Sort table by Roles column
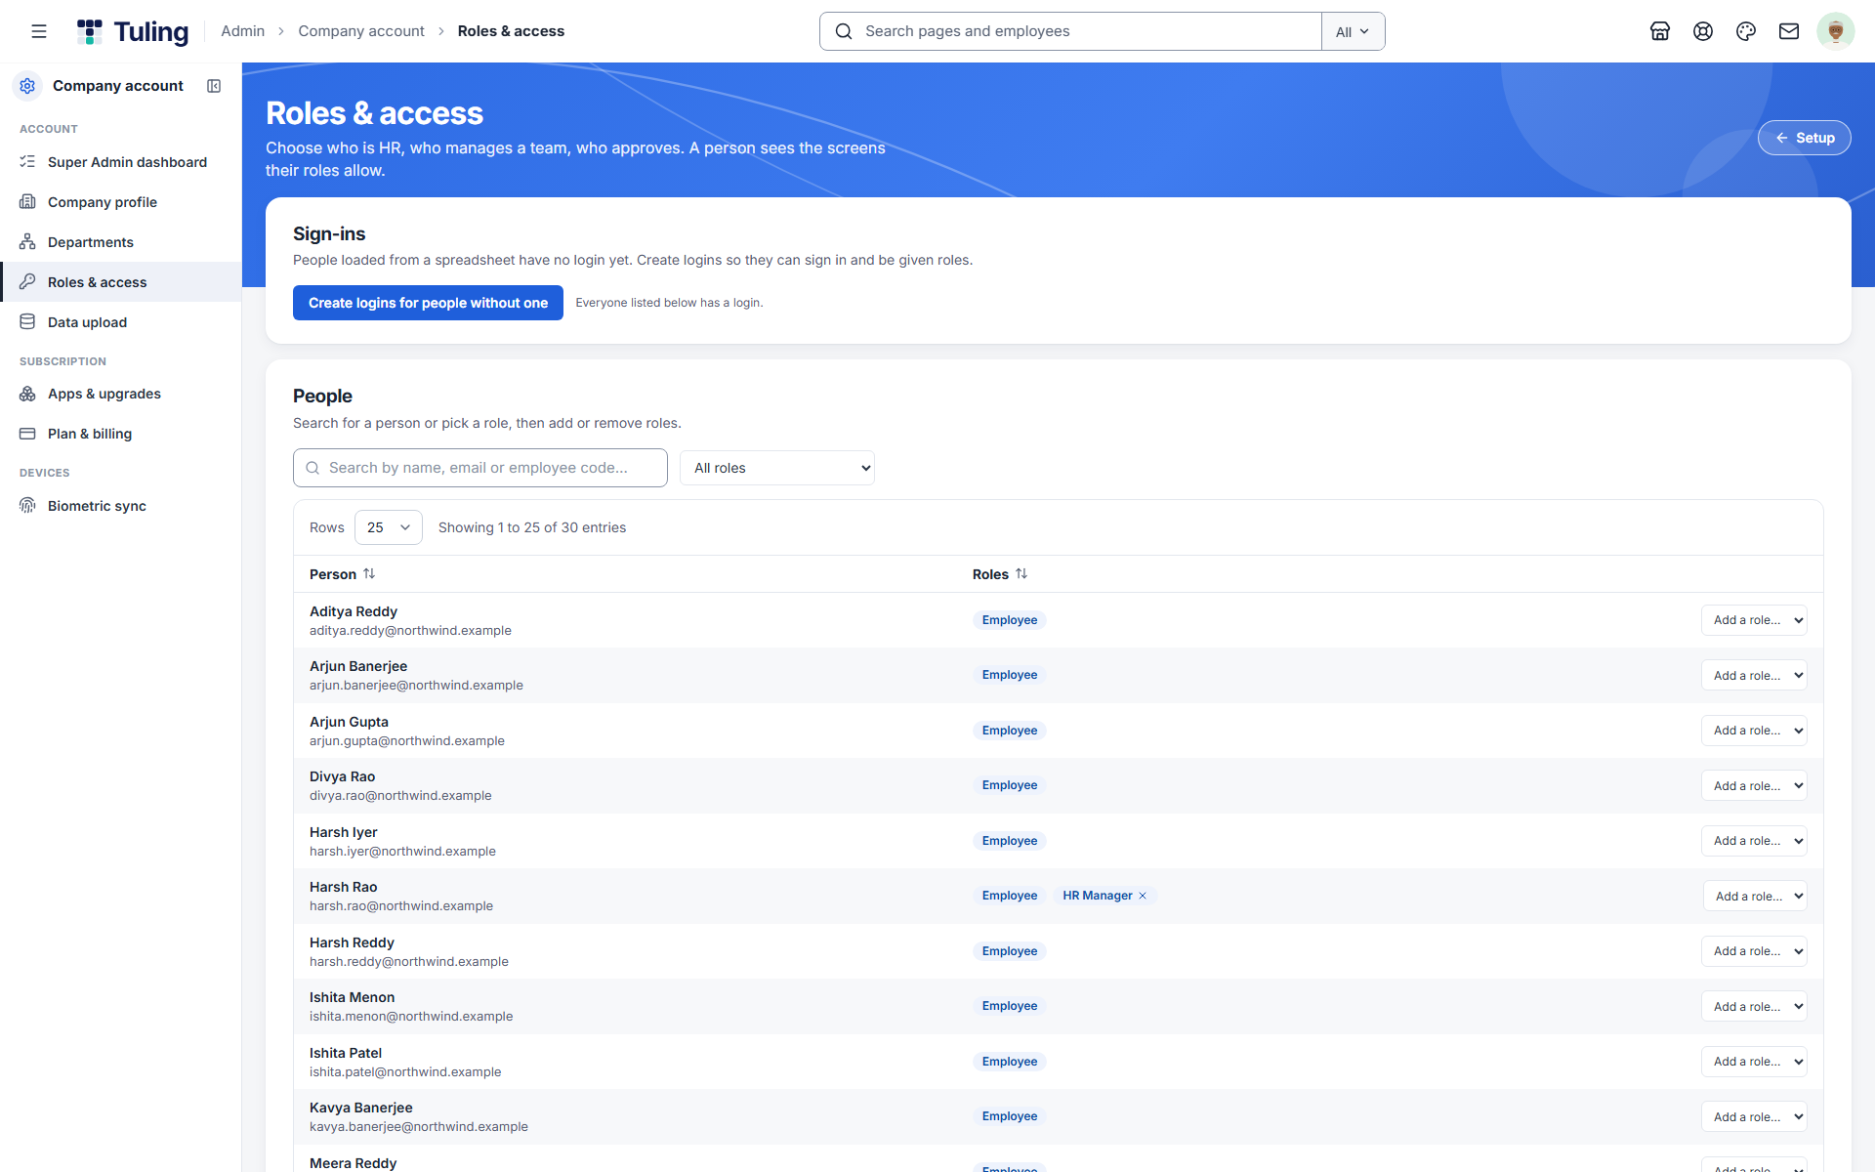This screenshot has height=1172, width=1875. click(1000, 574)
